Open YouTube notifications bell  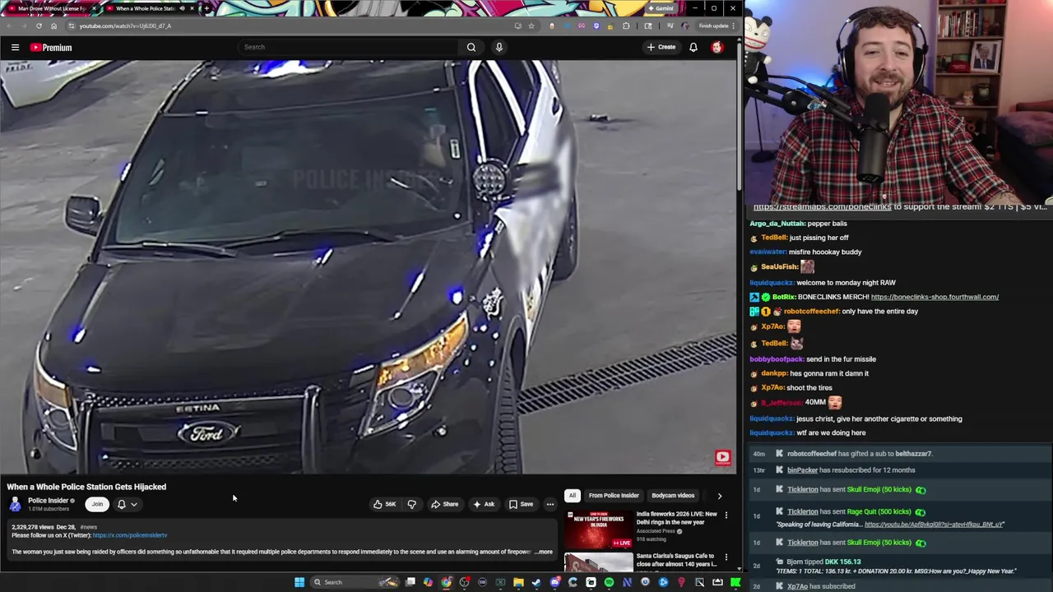coord(693,47)
